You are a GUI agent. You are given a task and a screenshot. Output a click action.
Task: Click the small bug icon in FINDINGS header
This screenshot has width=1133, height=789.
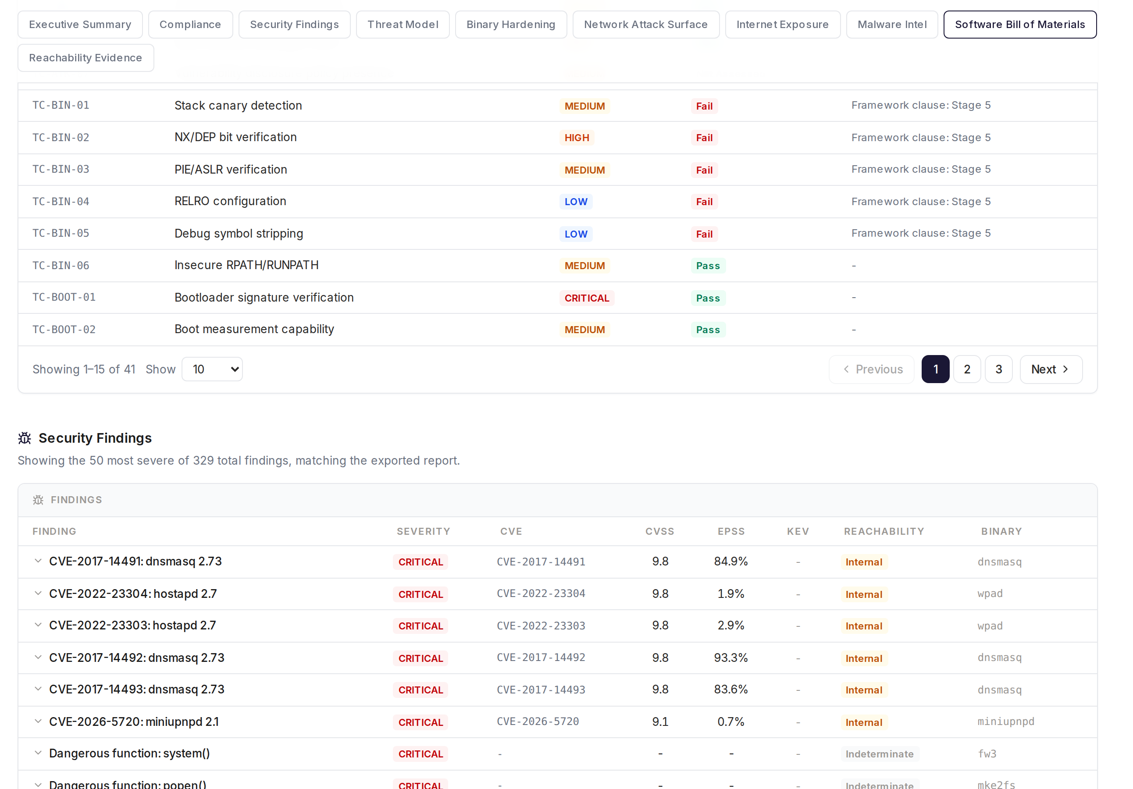(38, 500)
